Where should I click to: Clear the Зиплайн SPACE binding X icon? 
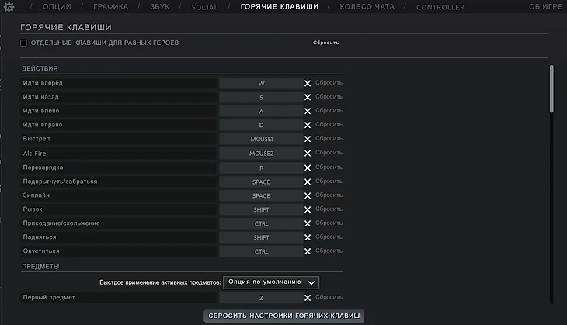308,195
